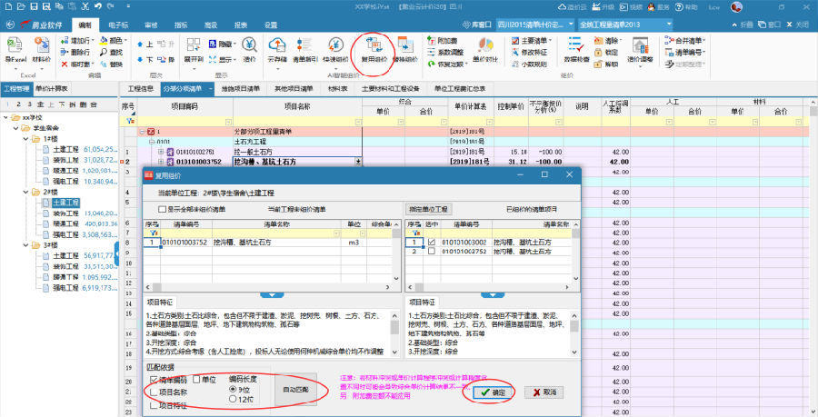Tick the 选中 checkbox for row 2
Screen dimensions: 818x417
click(431, 252)
